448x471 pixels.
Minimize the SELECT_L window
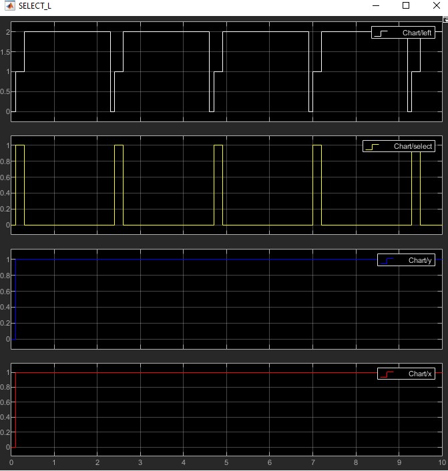click(x=376, y=6)
